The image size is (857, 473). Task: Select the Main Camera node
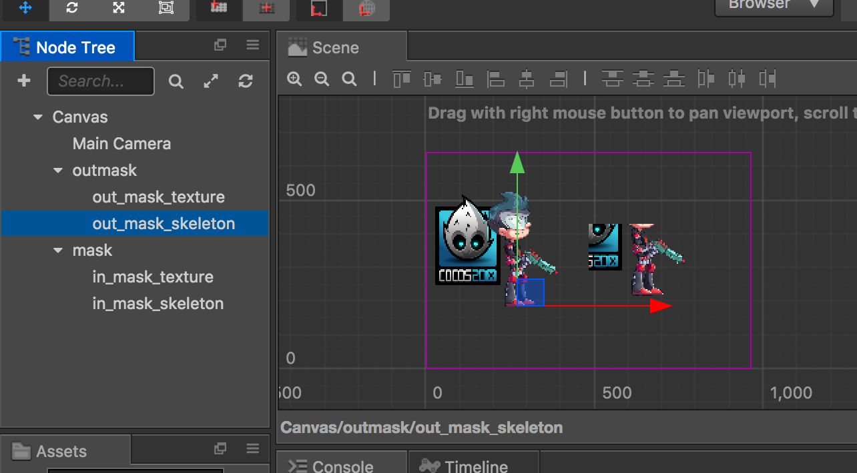(121, 144)
